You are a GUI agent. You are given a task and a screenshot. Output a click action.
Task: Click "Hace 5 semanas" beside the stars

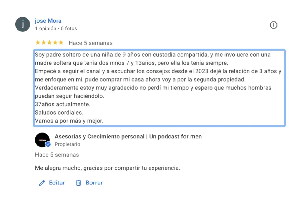(x=91, y=43)
